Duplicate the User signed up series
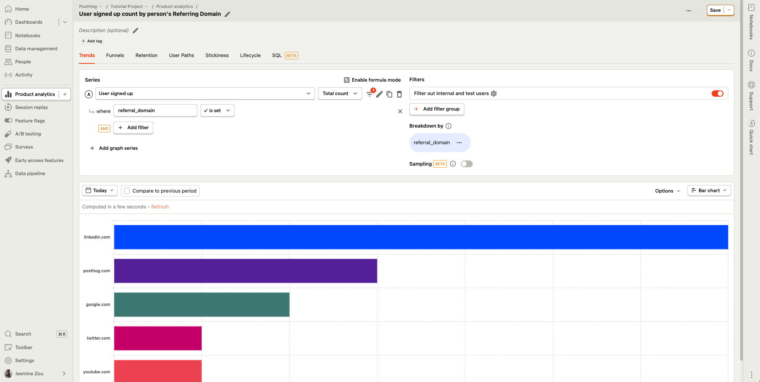Screen dimensions: 760x382 390,94
